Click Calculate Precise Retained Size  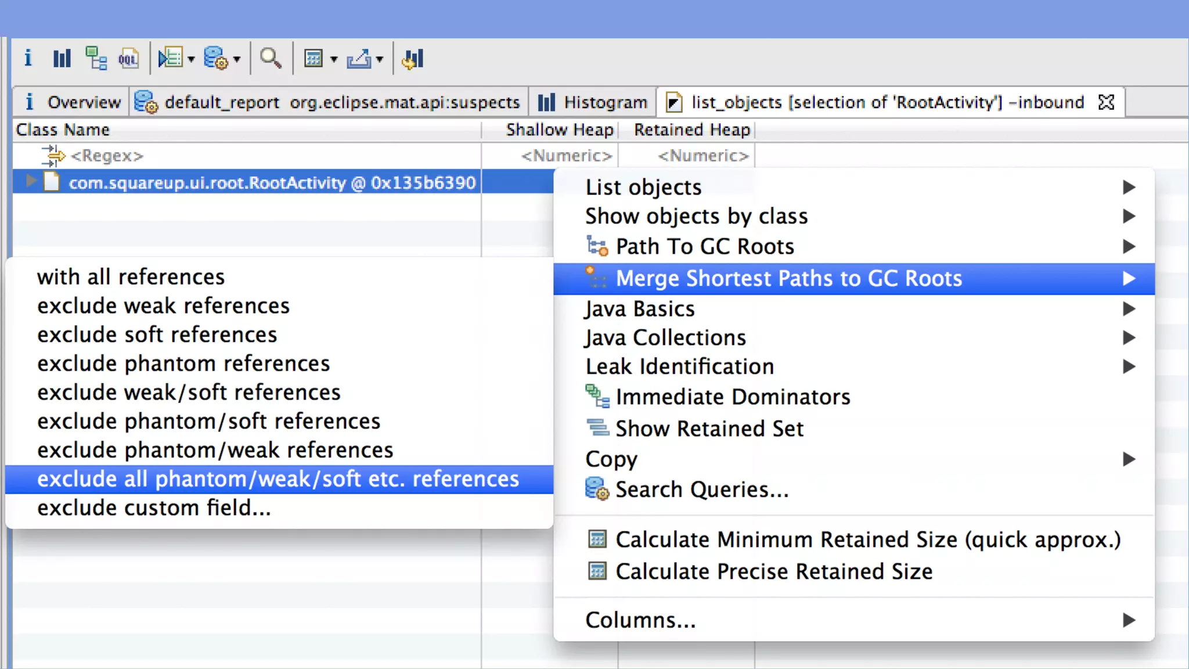(773, 571)
